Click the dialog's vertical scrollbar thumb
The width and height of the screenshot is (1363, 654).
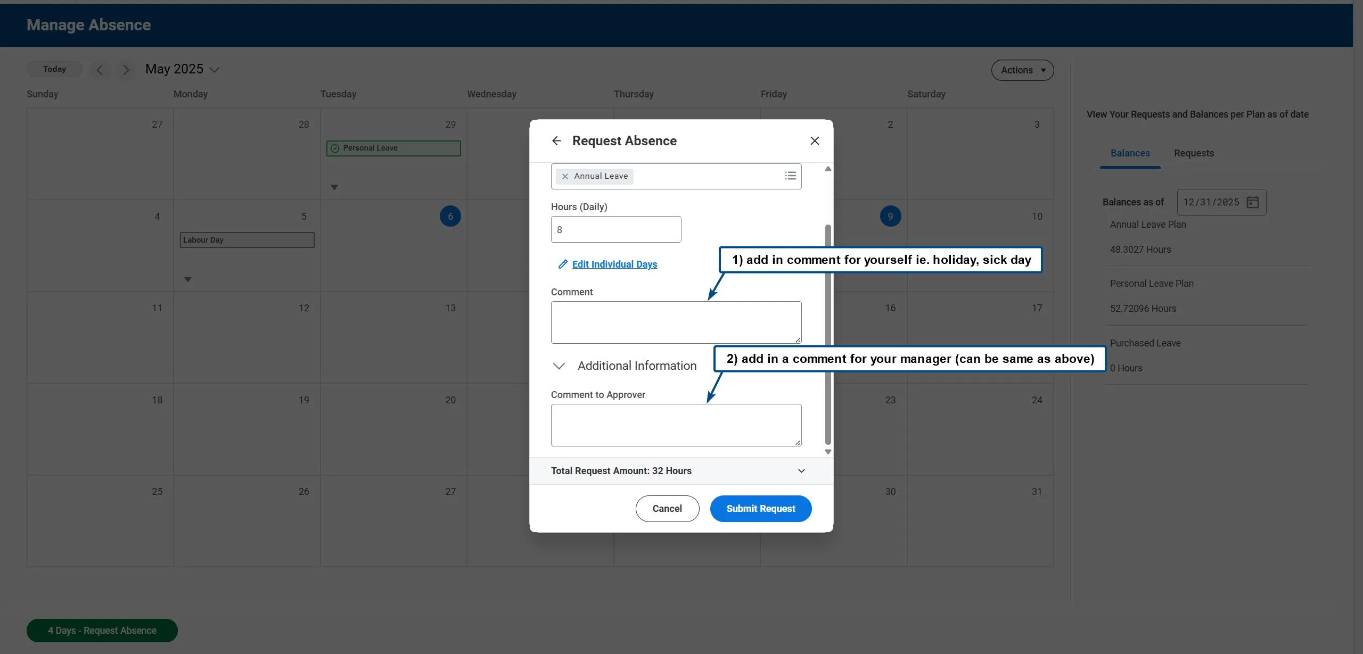[828, 334]
